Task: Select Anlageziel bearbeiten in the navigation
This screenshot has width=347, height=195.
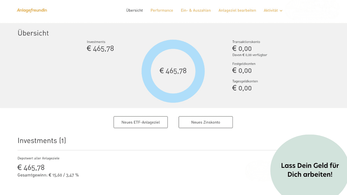Action: coord(237,10)
